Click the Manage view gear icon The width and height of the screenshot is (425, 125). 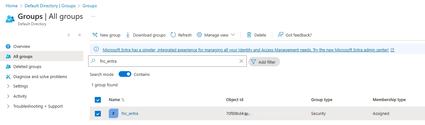[199, 35]
